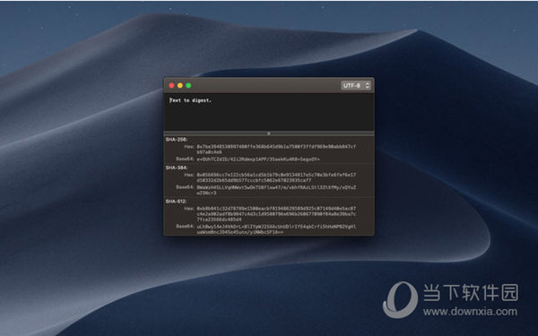The height and width of the screenshot is (336, 538).
Task: Click the SHA-512 Hex hash value
Action: tap(276, 213)
